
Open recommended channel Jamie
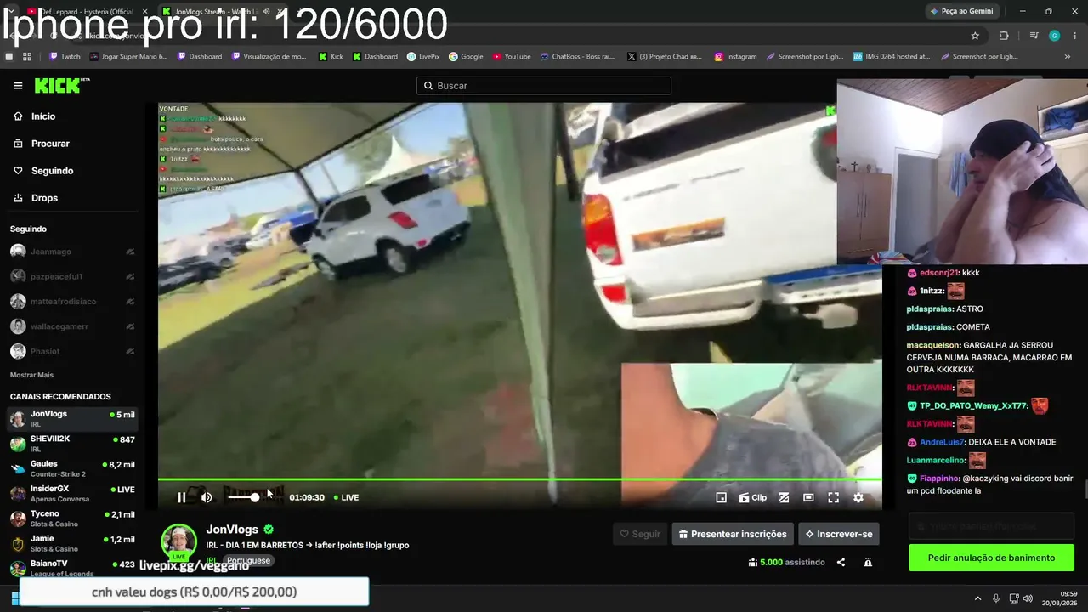tap(72, 543)
